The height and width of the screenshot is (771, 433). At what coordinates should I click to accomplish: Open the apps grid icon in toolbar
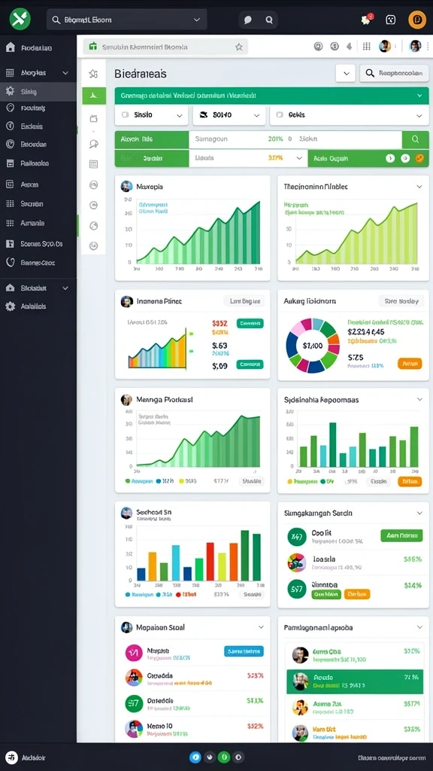(366, 47)
